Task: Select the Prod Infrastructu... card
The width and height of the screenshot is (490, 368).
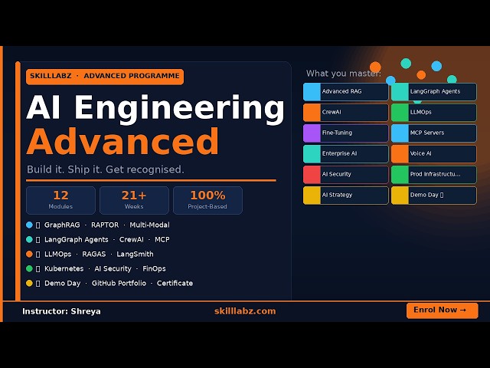Action: point(434,174)
